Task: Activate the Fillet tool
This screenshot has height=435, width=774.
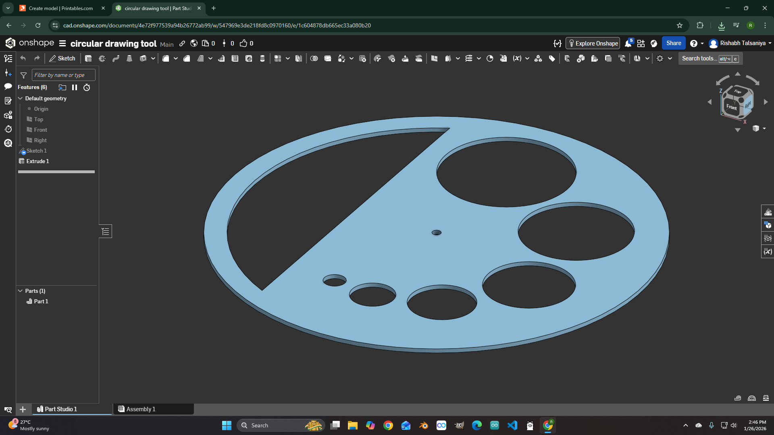Action: 166,58
